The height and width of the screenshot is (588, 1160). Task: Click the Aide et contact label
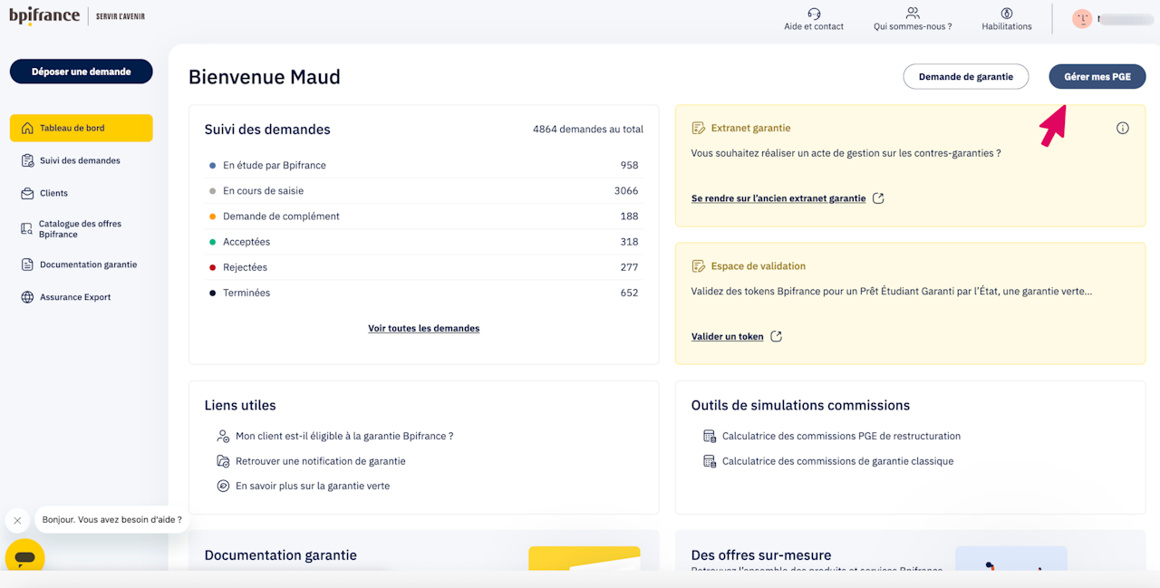[814, 26]
